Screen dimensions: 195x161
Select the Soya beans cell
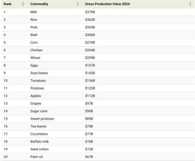39,73
